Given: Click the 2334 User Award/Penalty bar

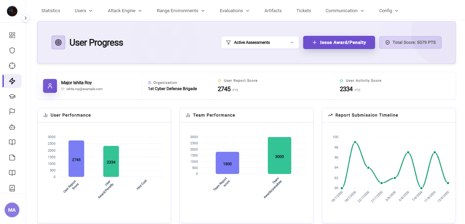Looking at the screenshot, I should (x=111, y=161).
